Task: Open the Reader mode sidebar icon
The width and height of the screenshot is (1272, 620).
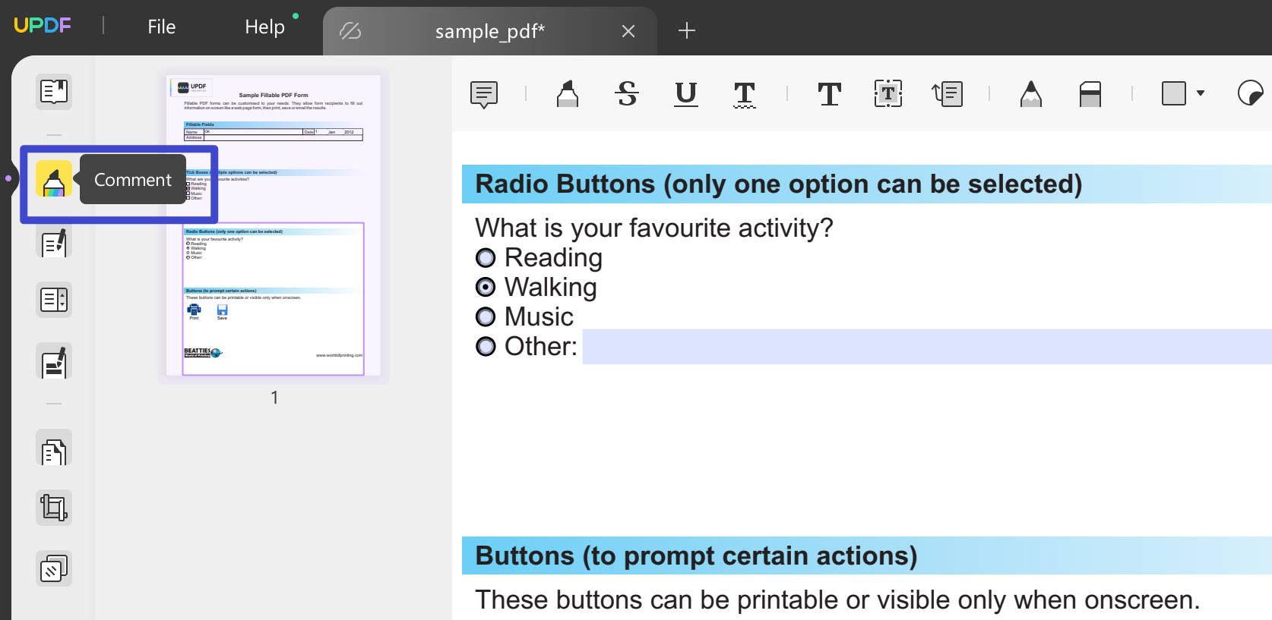Action: click(x=54, y=92)
